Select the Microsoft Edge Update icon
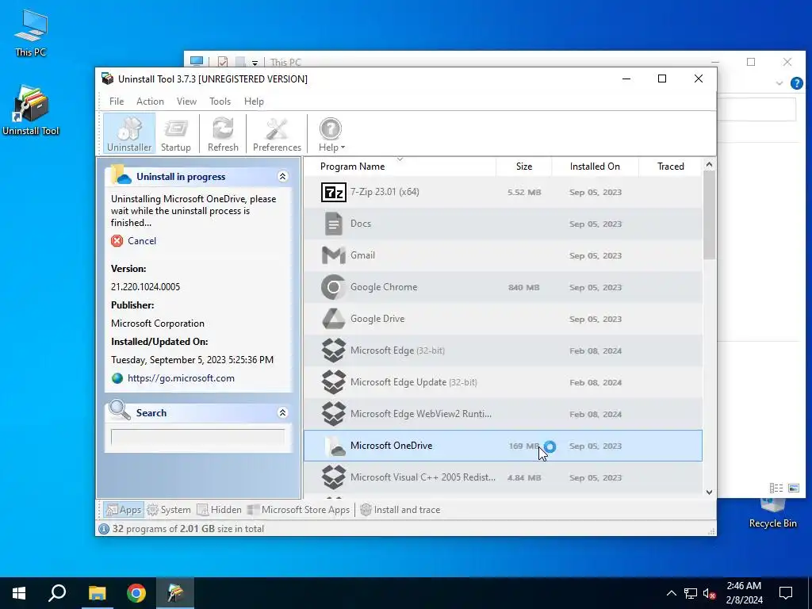Screen dimensions: 812x609 (334, 382)
